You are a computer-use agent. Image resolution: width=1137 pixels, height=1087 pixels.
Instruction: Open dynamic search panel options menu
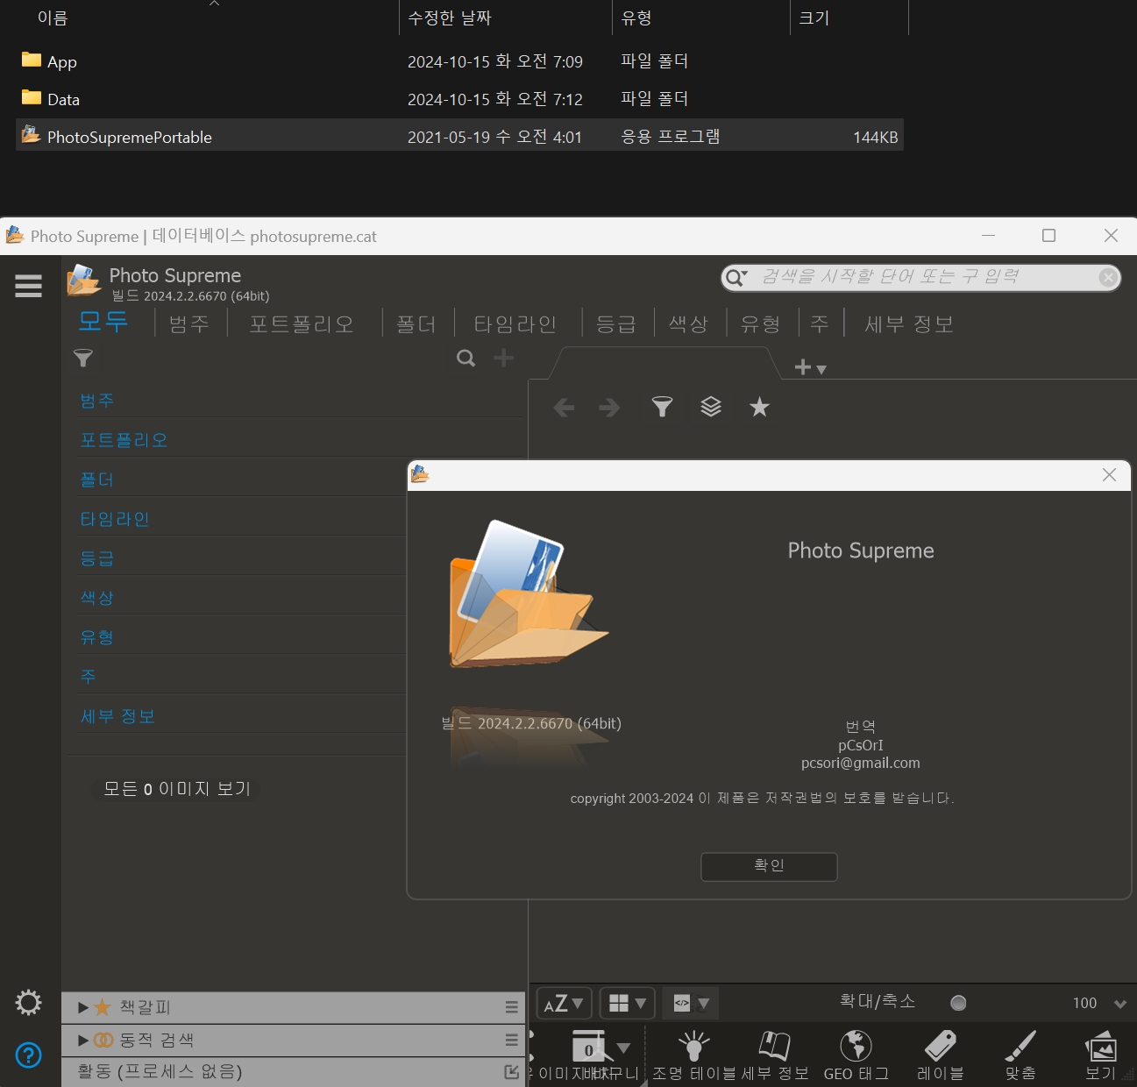512,1040
